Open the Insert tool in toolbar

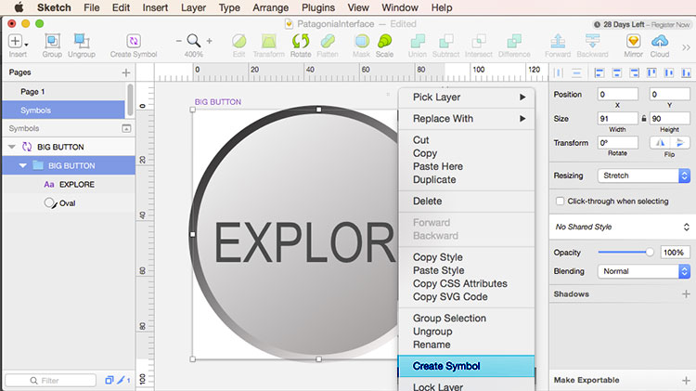point(15,41)
